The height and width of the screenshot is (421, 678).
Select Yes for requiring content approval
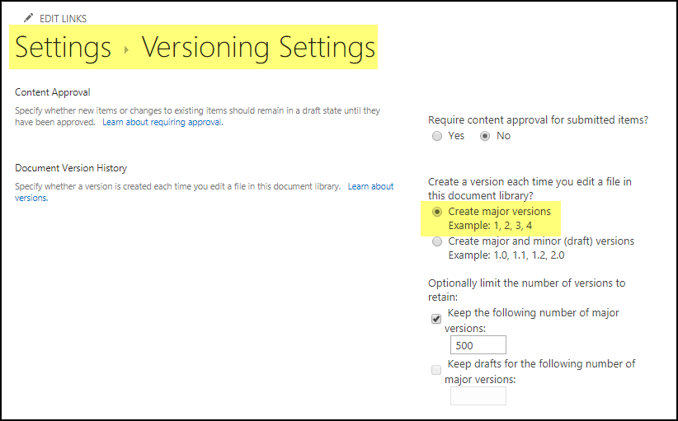[x=437, y=136]
